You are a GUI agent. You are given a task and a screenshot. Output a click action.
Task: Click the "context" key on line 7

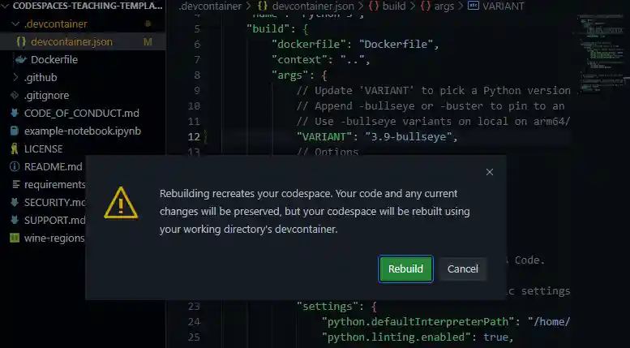point(299,59)
